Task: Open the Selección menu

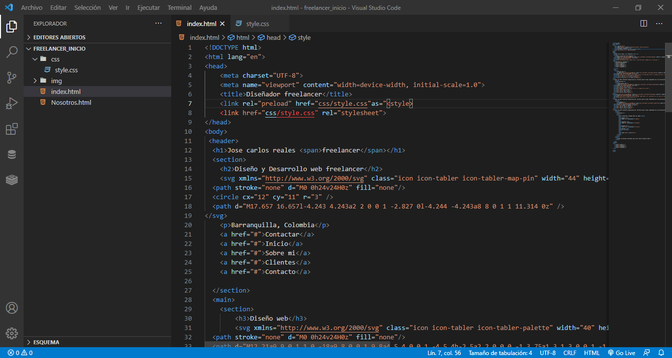Action: (88, 8)
